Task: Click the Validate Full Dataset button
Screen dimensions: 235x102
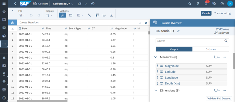Action: (x=219, y=98)
